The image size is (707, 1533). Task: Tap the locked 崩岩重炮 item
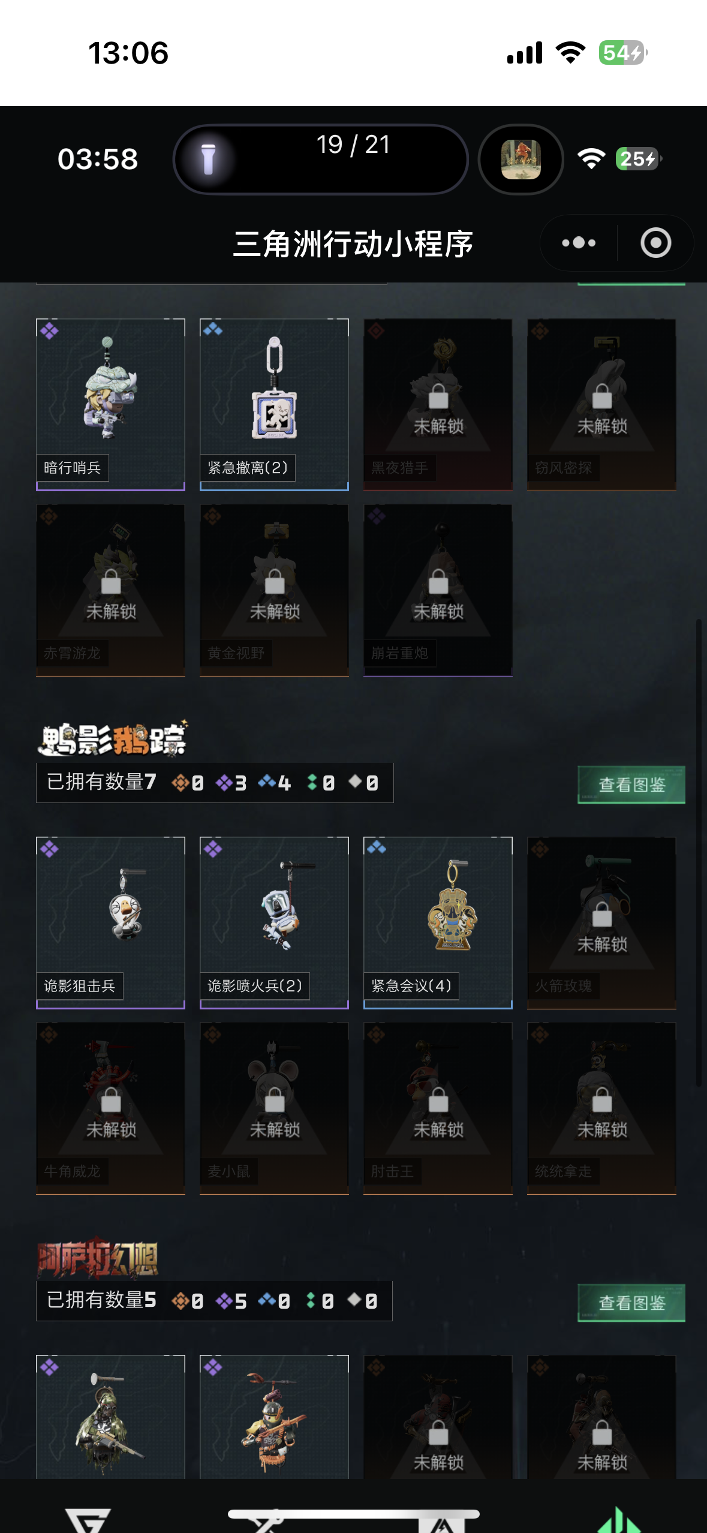point(438,590)
